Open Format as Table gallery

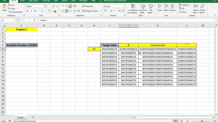143,9
